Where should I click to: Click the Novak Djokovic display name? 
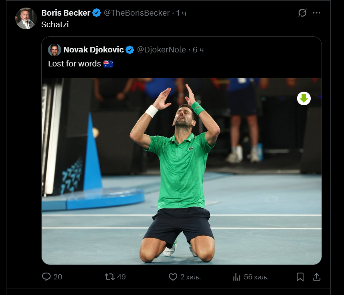(x=93, y=50)
